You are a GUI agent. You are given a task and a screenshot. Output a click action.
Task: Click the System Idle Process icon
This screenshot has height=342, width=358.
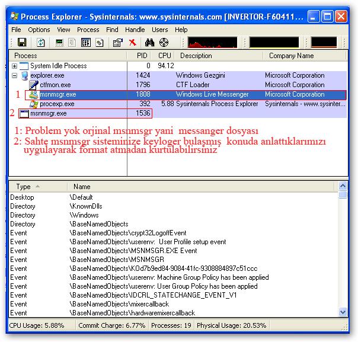pyautogui.click(x=24, y=66)
